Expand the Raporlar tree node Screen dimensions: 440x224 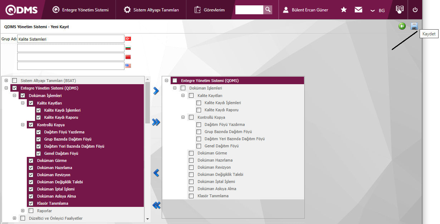coord(23,211)
